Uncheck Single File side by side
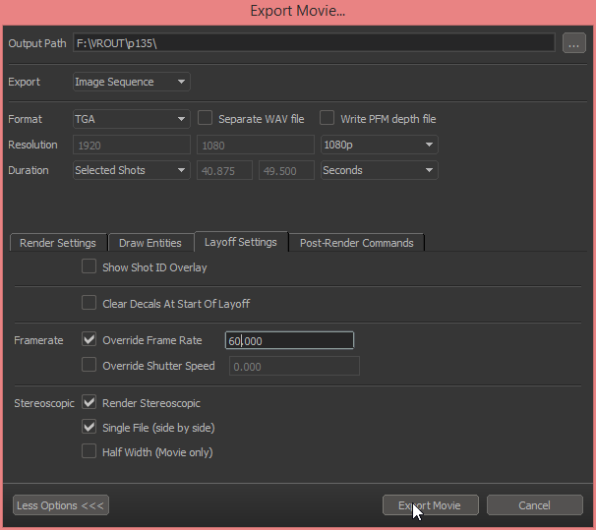 [x=89, y=428]
